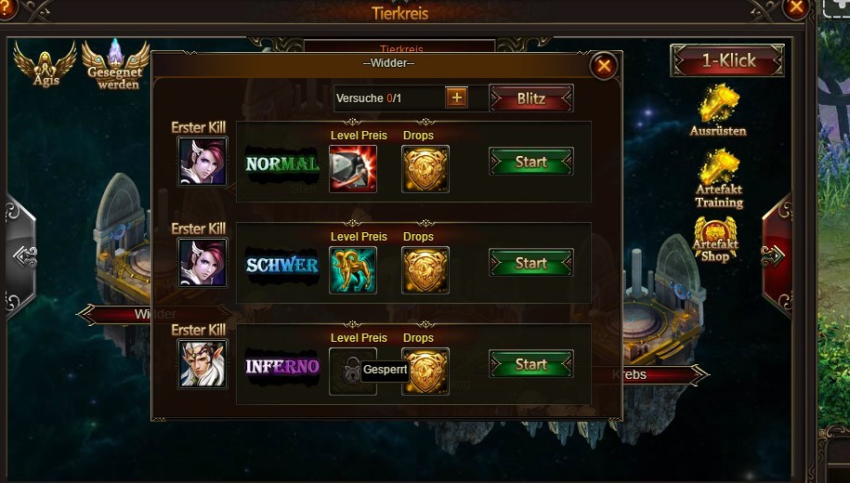View the Normal difficulty drops shield icon
This screenshot has width=850, height=483.
425,169
